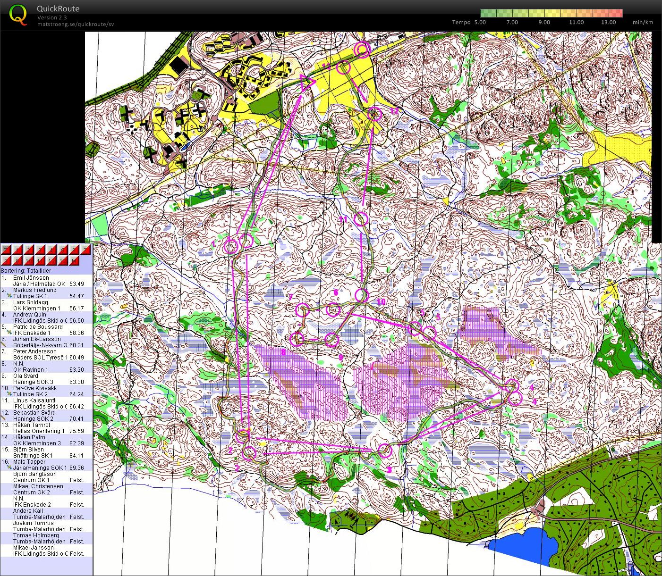The width and height of the screenshot is (662, 576).
Task: Click GPS satellite icon beside Tullinge SK 1
Action: point(9,296)
